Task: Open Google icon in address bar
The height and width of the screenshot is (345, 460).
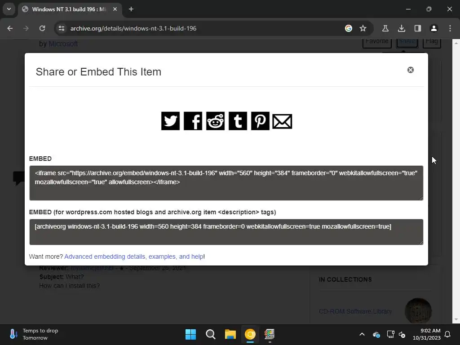Action: click(x=349, y=28)
